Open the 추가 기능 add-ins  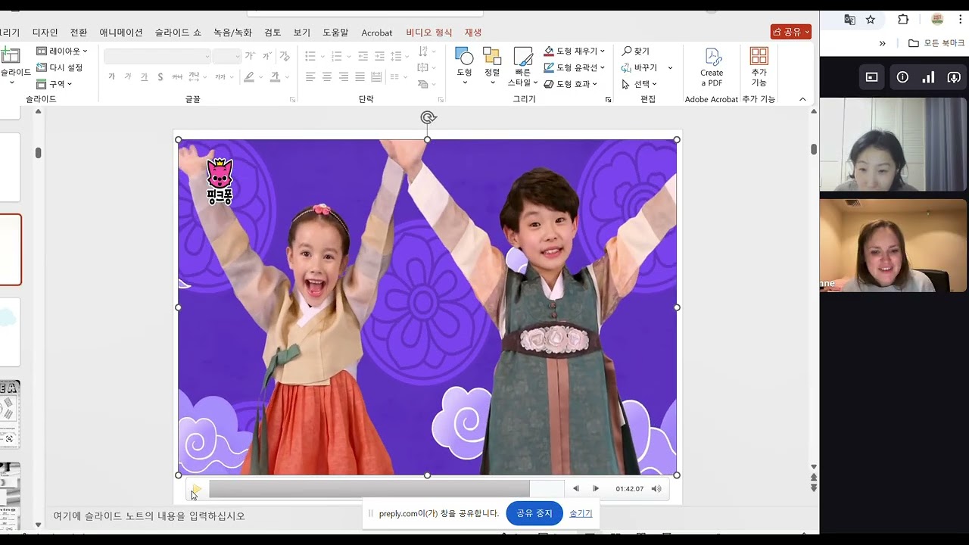click(759, 67)
